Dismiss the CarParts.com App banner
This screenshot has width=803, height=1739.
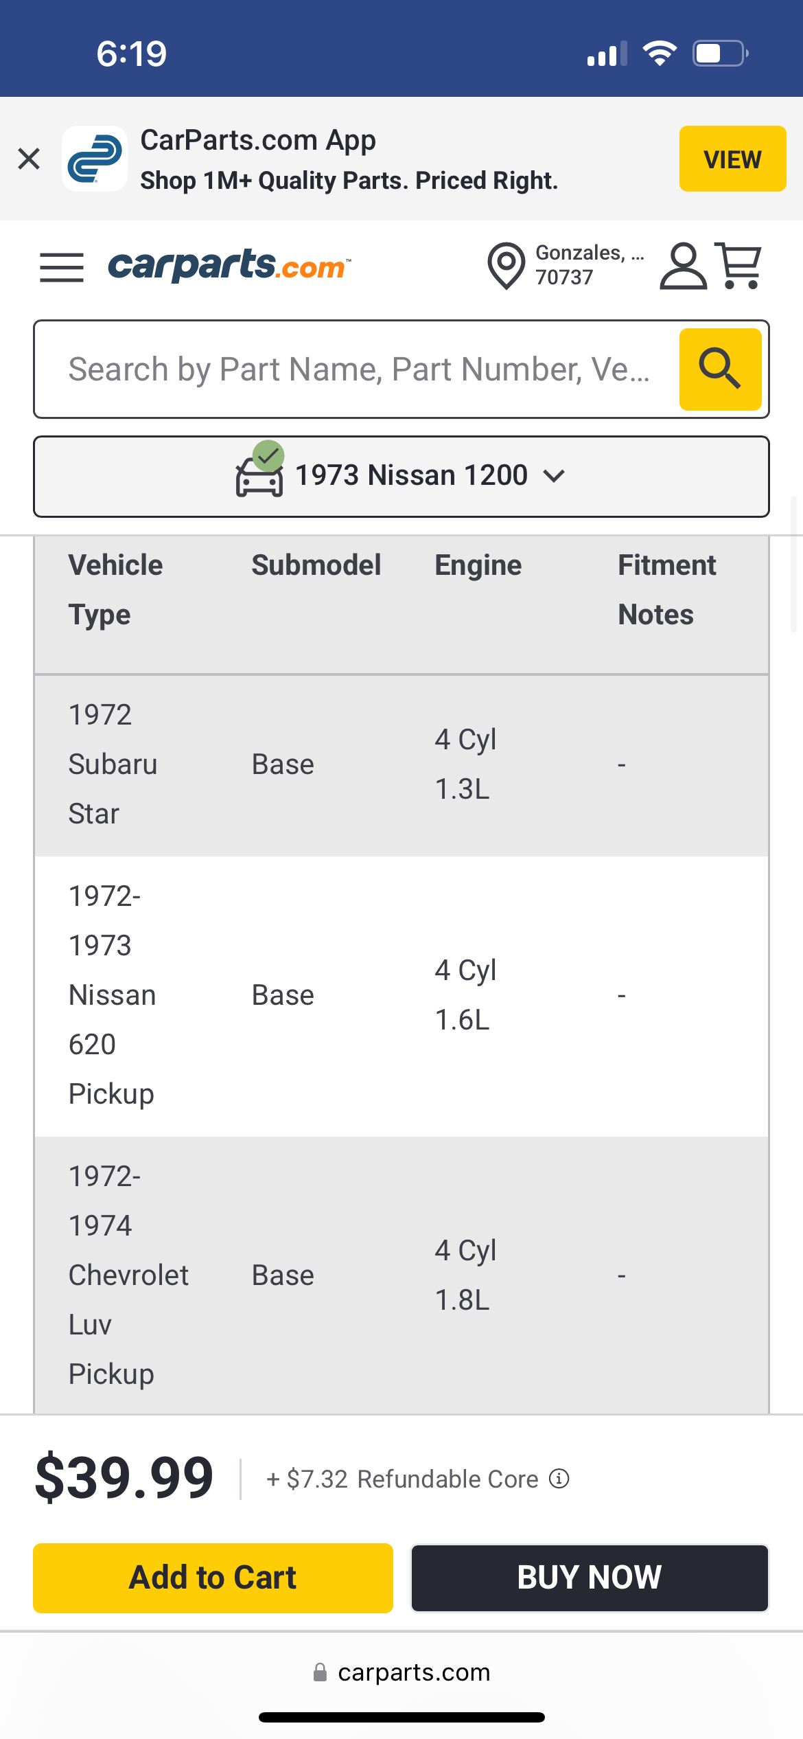(29, 159)
